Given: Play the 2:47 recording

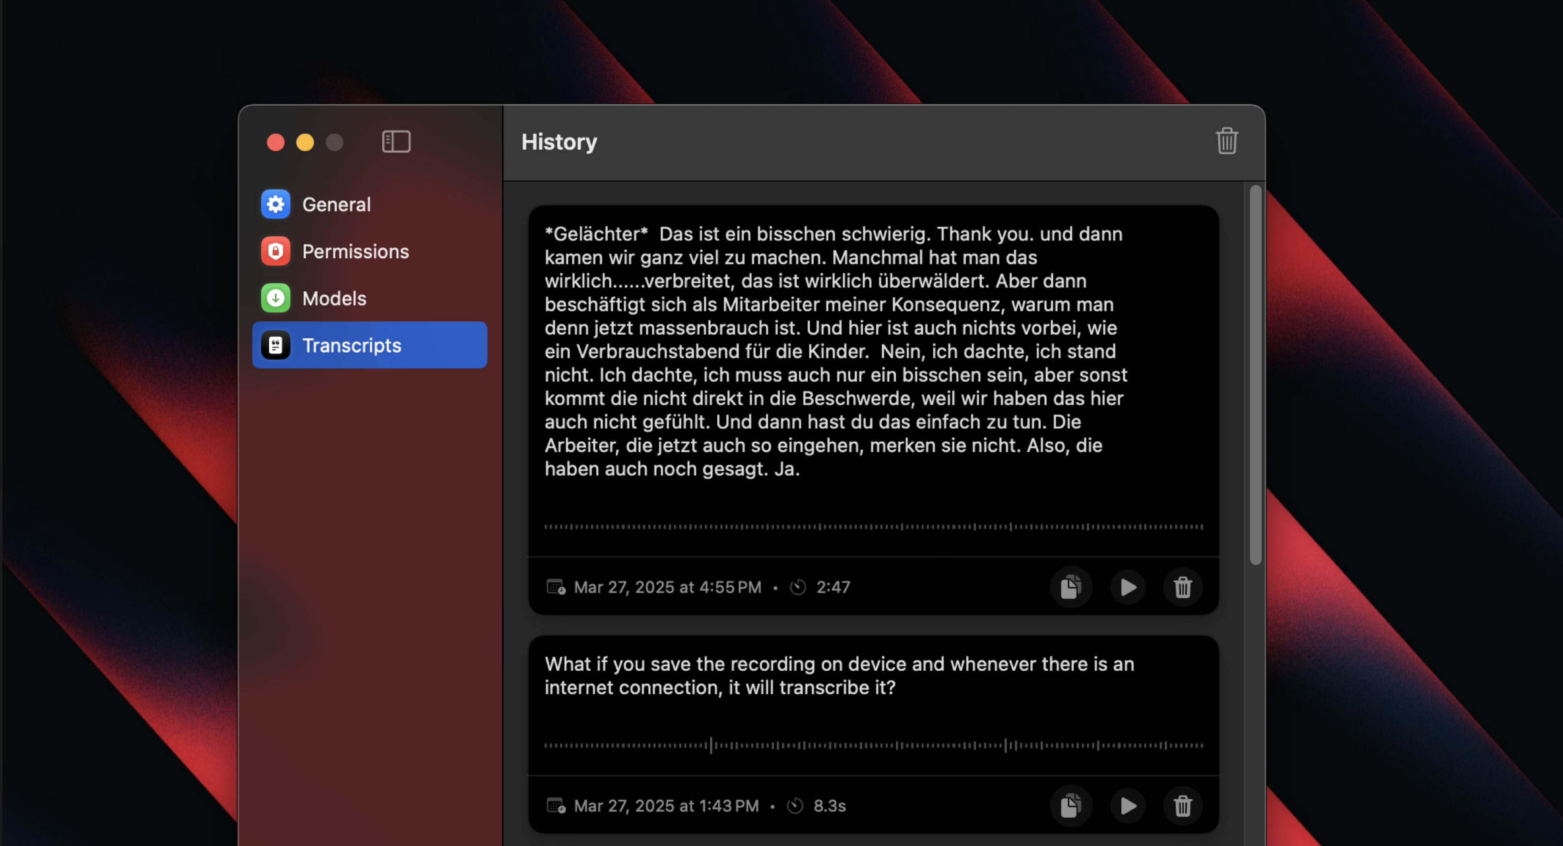Looking at the screenshot, I should click(x=1128, y=587).
